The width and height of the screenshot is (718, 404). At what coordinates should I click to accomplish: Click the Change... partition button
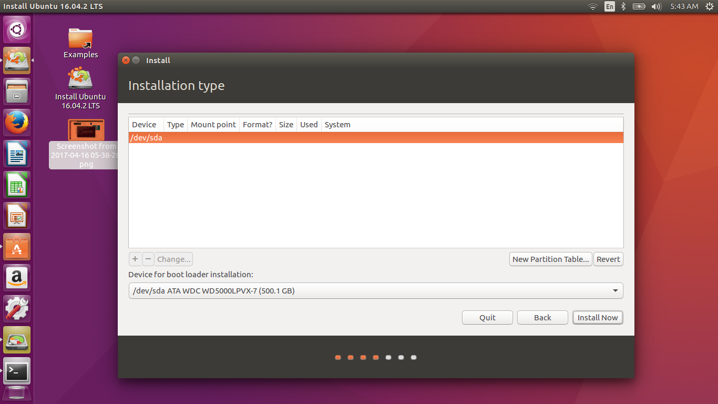[x=174, y=259]
